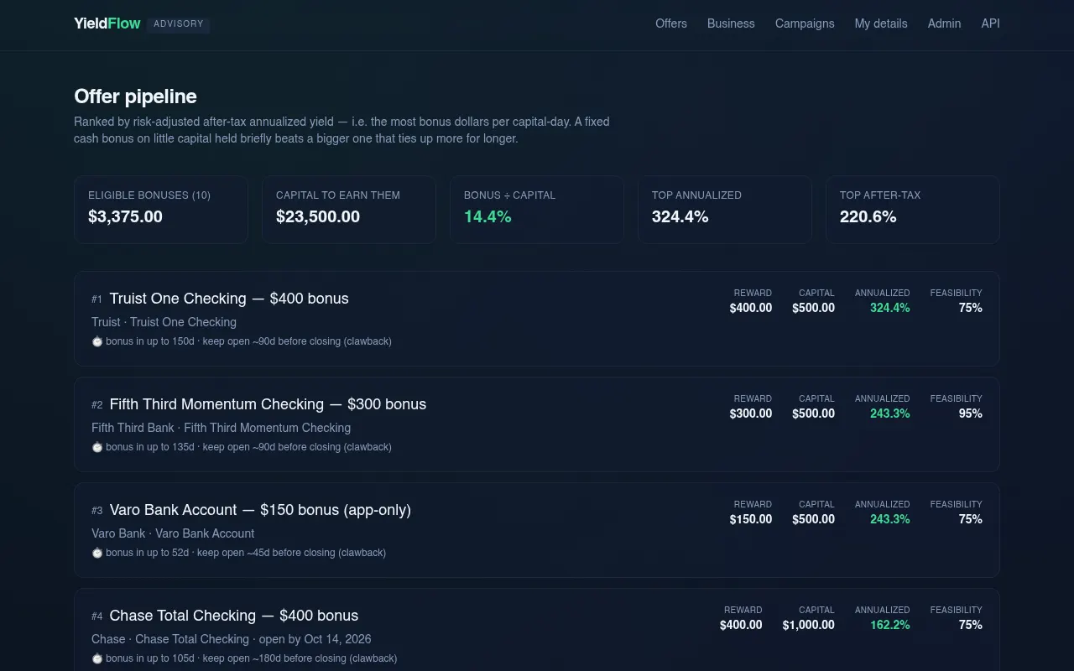Click the #2 rank label on Fifth Third
Viewport: 1074px width, 671px height.
[97, 405]
